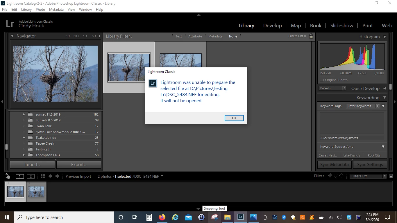
Task: Hide the left panel group arrow
Action: coord(2,102)
